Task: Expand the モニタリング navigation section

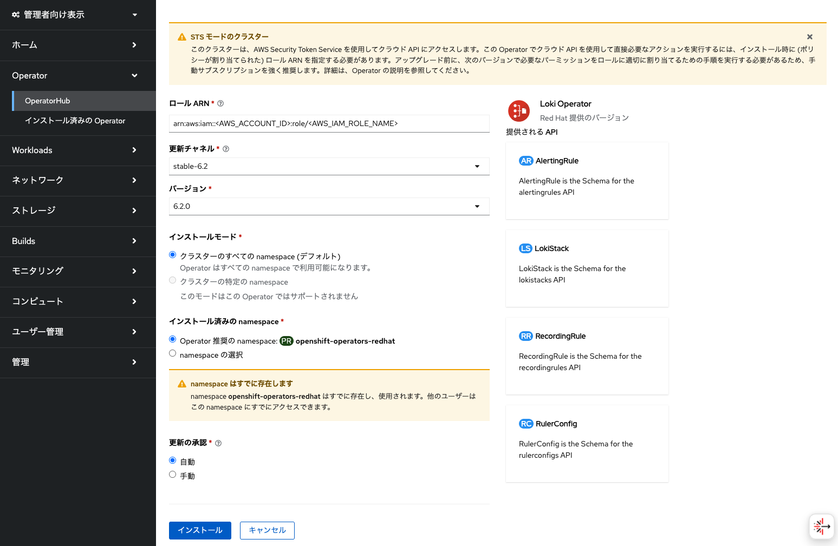Action: point(78,271)
